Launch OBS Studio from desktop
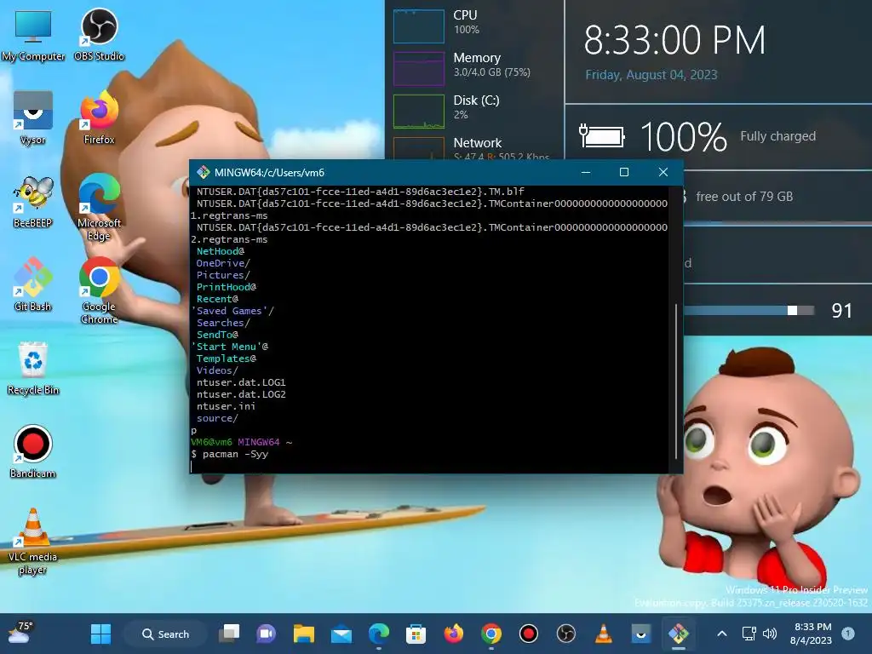Screen dimensions: 872x654 (x=99, y=34)
